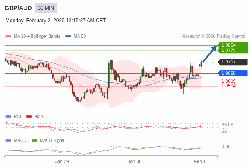Select the date and time text line
Image resolution: width=249 pixels, height=168 pixels.
click(56, 21)
